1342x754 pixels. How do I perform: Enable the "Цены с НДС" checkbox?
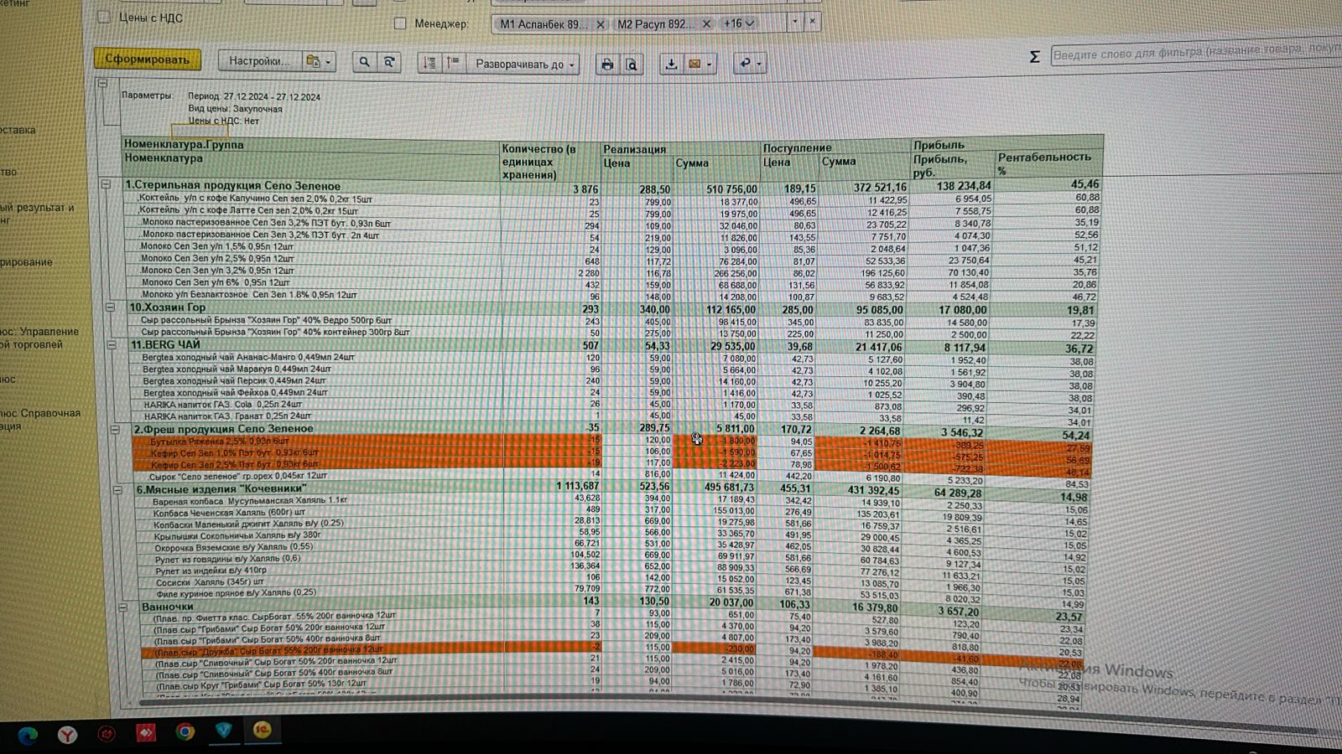pyautogui.click(x=104, y=17)
